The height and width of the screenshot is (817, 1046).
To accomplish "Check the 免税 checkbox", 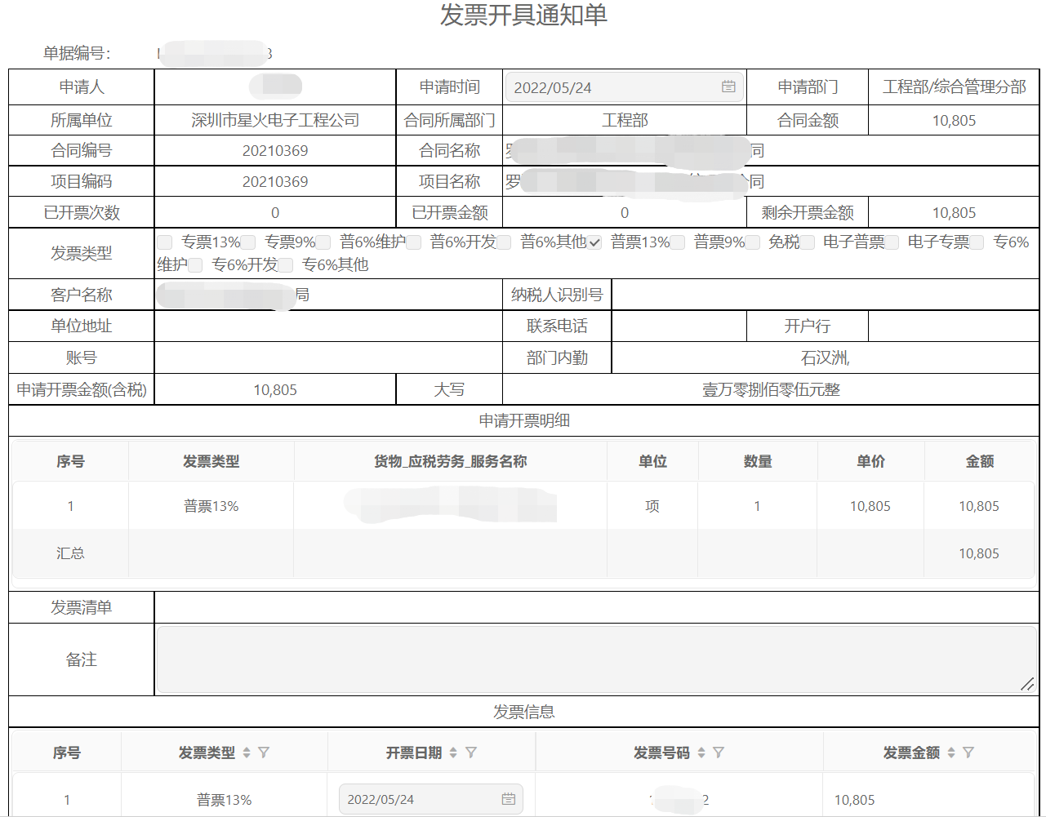I will pyautogui.click(x=752, y=242).
